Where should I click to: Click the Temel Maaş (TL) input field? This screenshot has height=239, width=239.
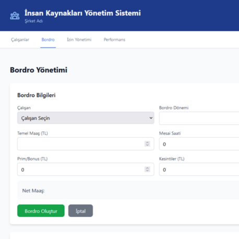click(x=86, y=144)
